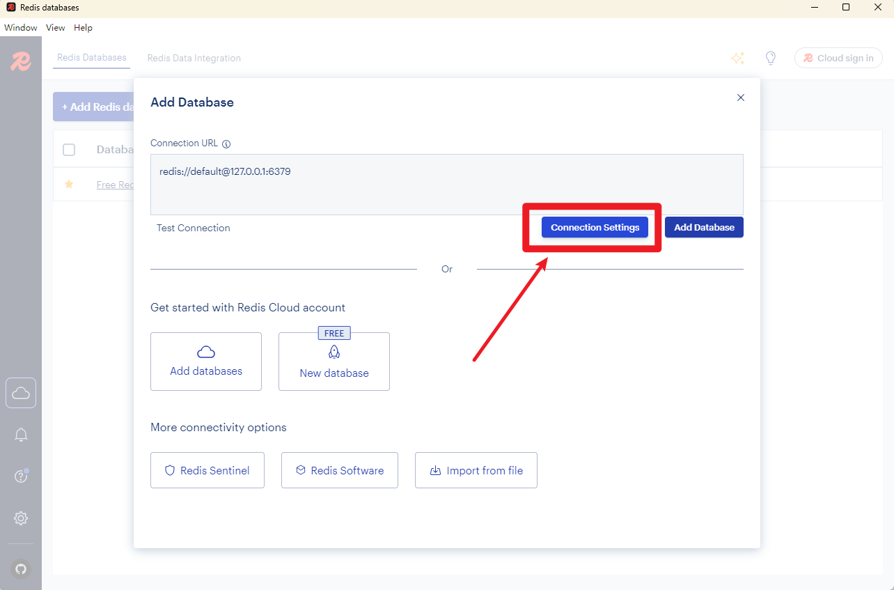The image size is (894, 590).
Task: Choose the Redis Software option
Action: [340, 470]
